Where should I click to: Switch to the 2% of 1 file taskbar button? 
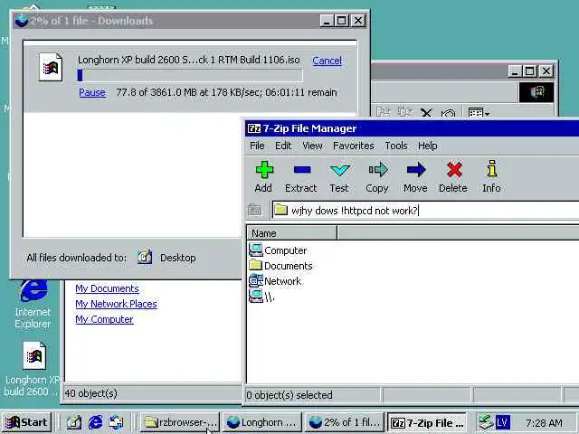coord(344,422)
